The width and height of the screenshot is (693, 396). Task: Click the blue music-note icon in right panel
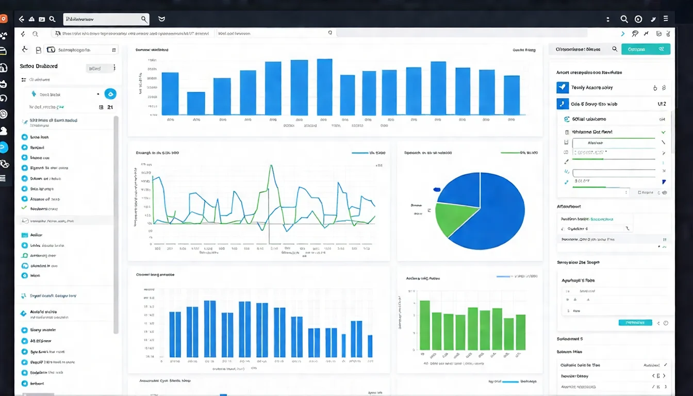click(x=563, y=104)
